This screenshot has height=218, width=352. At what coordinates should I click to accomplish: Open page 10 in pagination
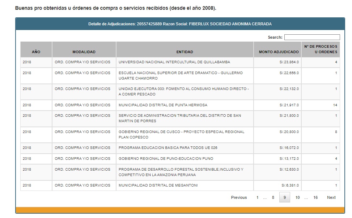click(x=297, y=197)
